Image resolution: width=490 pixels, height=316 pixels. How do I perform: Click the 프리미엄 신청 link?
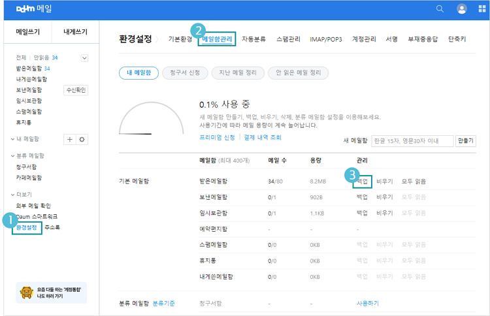(218, 138)
